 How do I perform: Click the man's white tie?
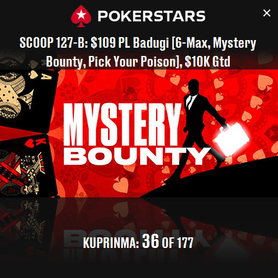(x=190, y=102)
